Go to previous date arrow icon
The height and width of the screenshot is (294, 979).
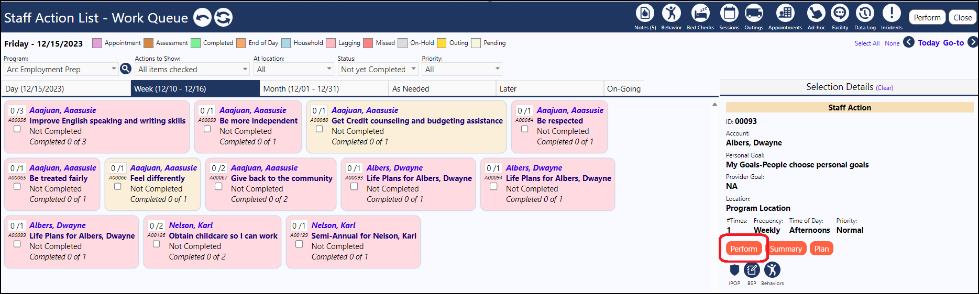point(909,42)
